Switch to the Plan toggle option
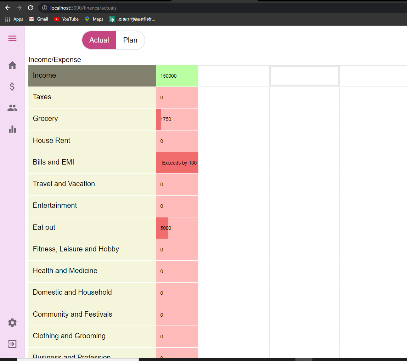 click(130, 40)
